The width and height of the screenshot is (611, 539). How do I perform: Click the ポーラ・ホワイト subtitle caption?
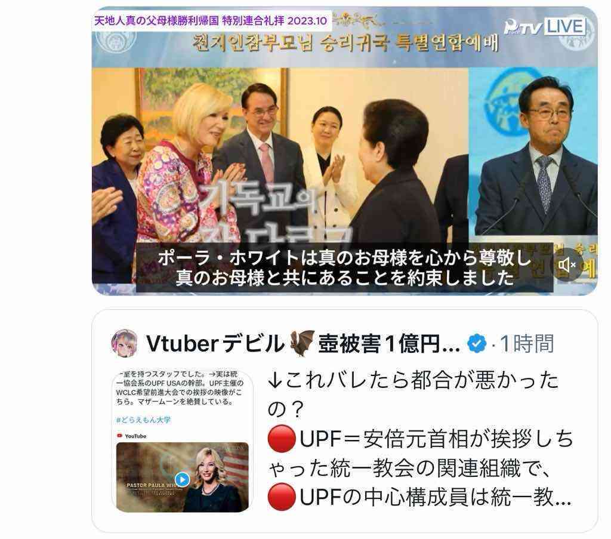pyautogui.click(x=344, y=267)
